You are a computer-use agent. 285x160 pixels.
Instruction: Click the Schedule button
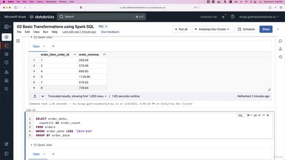click(x=246, y=29)
